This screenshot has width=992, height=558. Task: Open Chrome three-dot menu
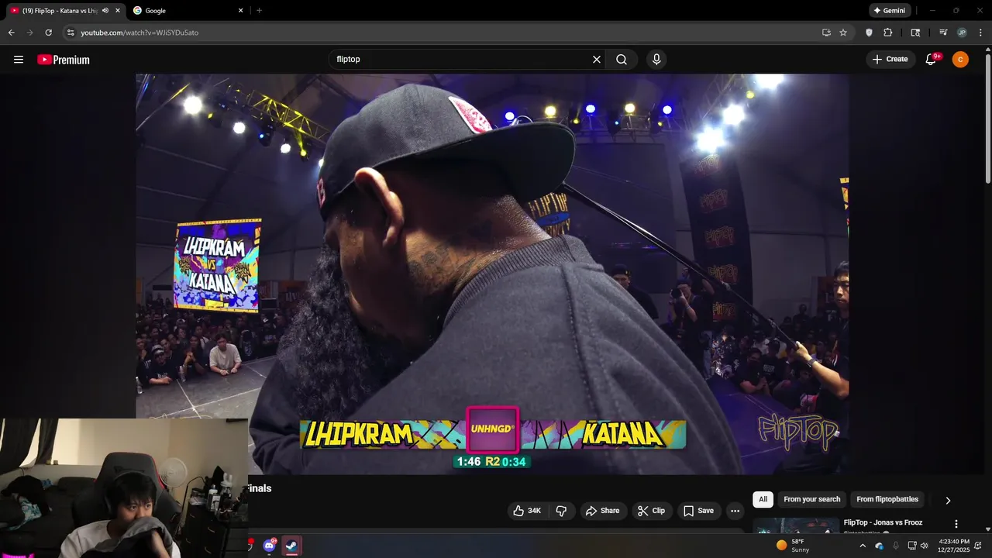[x=980, y=33]
